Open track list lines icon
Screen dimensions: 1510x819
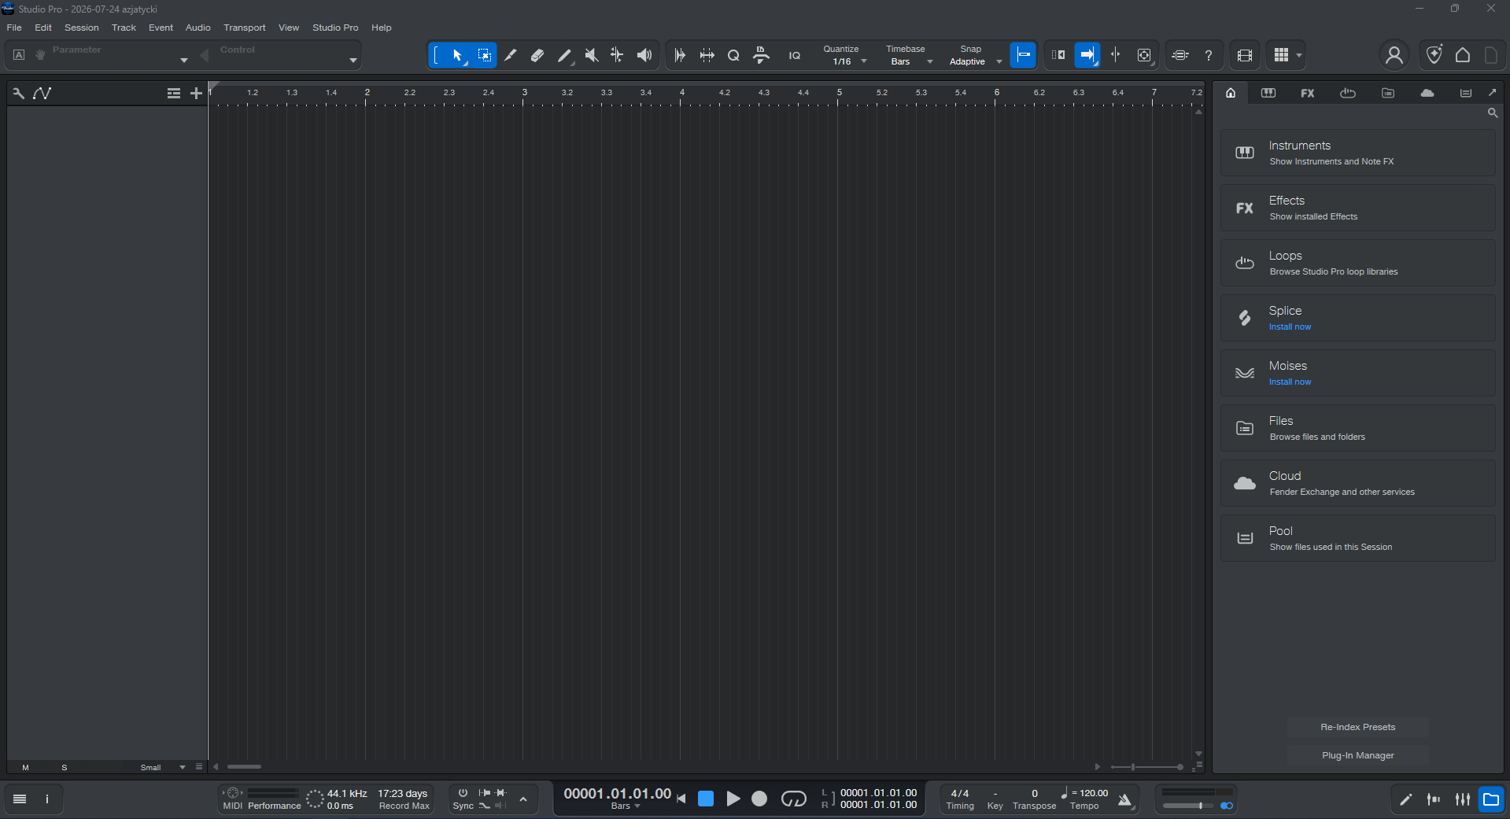tap(174, 94)
